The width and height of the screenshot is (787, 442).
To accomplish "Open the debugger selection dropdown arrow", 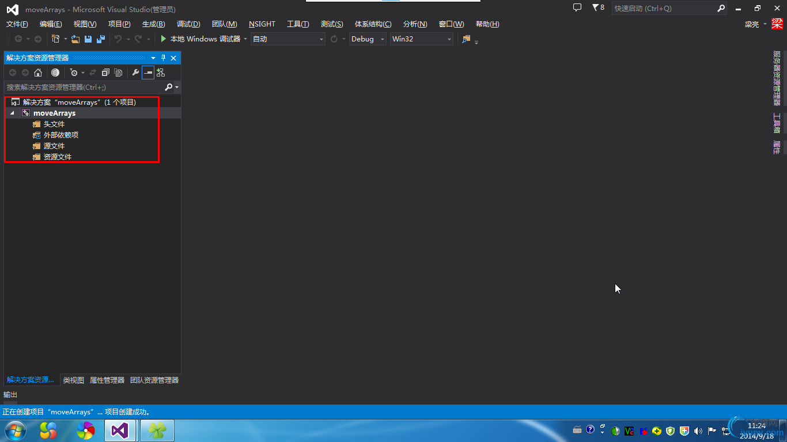I will click(x=245, y=39).
